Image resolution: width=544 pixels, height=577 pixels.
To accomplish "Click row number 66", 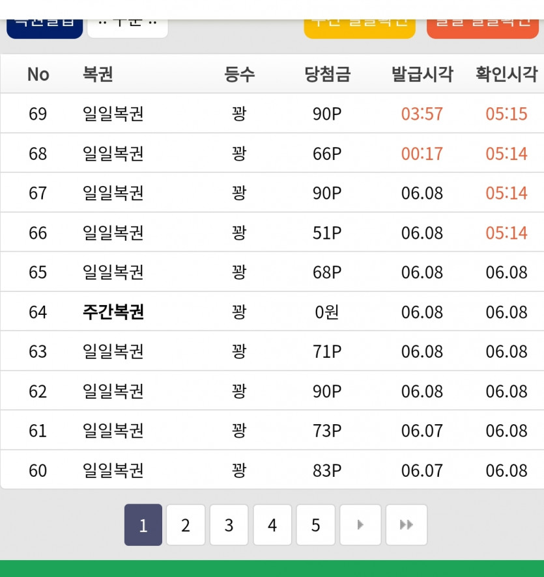I will 38,233.
